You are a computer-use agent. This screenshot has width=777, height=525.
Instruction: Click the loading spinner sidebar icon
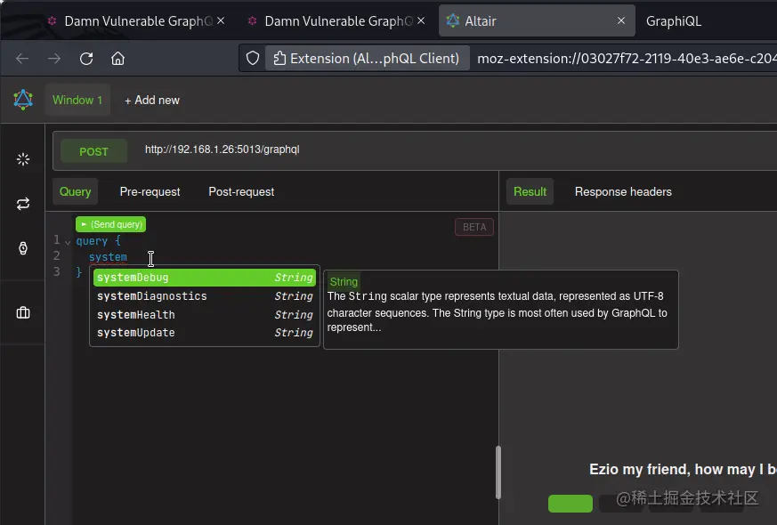tap(23, 159)
